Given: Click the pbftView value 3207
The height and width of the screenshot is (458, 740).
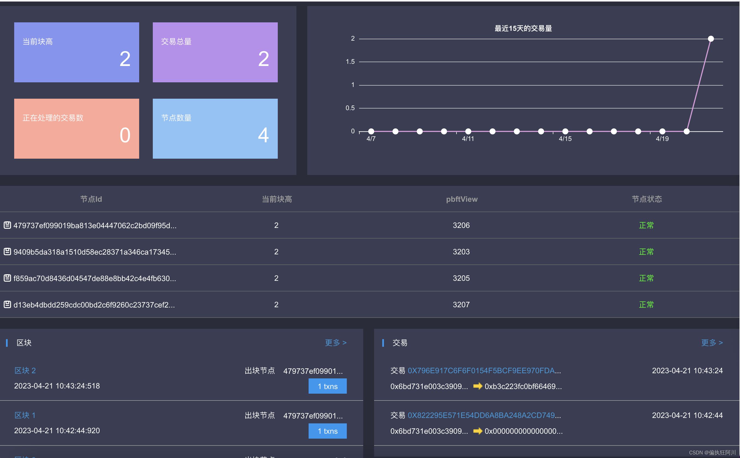Looking at the screenshot, I should tap(461, 305).
